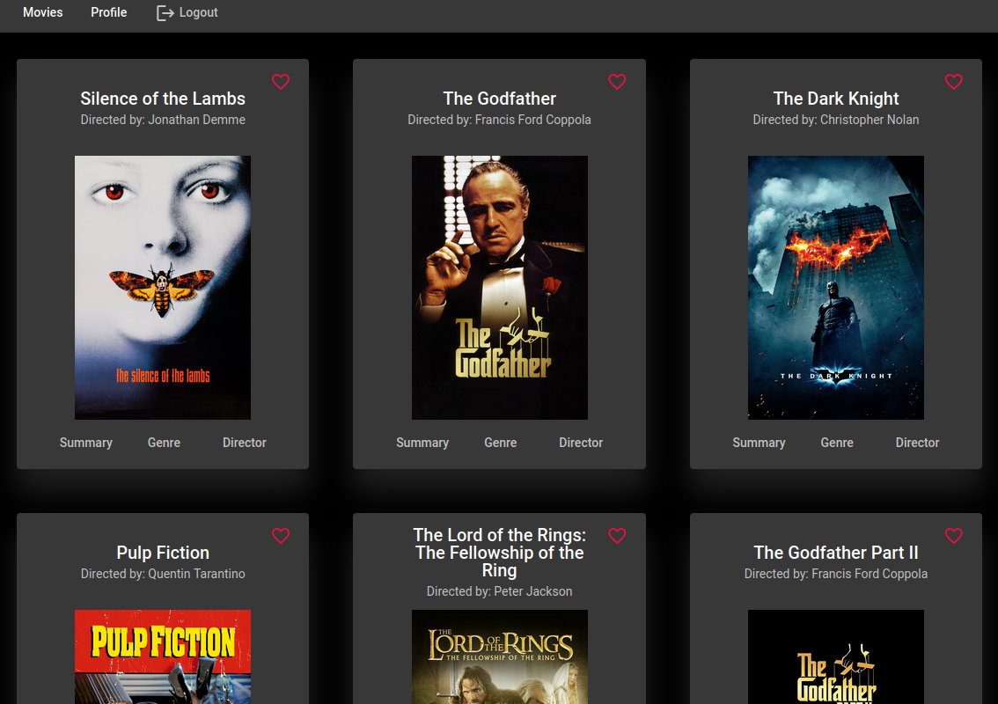The height and width of the screenshot is (704, 998).
Task: Click the title 'The Dark Knight'
Action: tap(836, 99)
